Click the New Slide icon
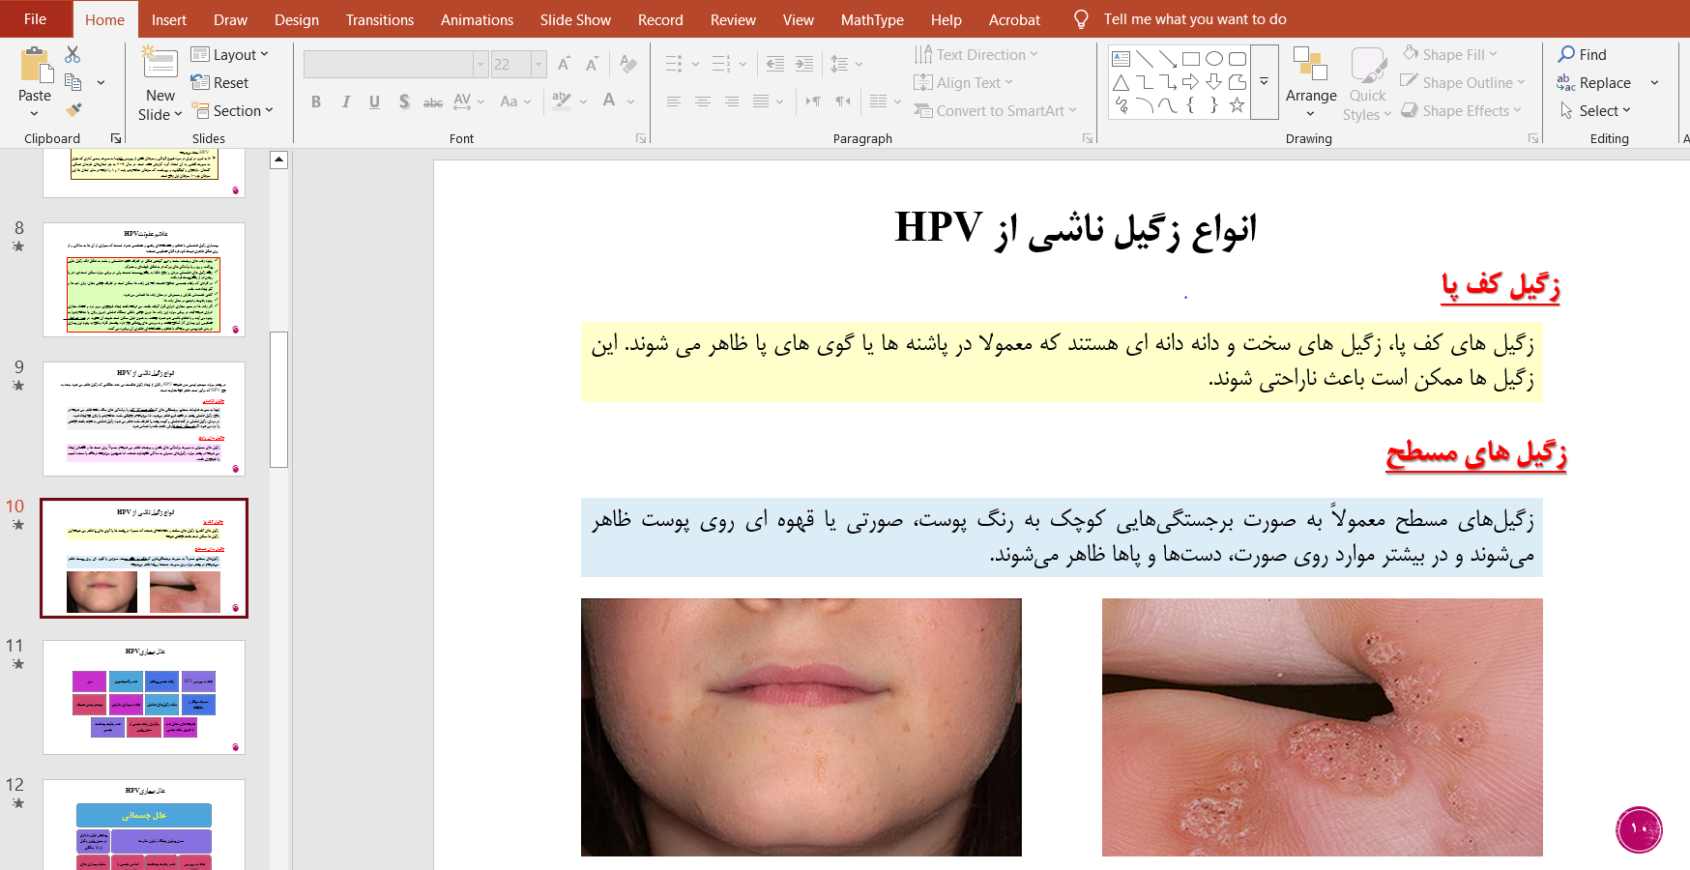 coord(160,64)
